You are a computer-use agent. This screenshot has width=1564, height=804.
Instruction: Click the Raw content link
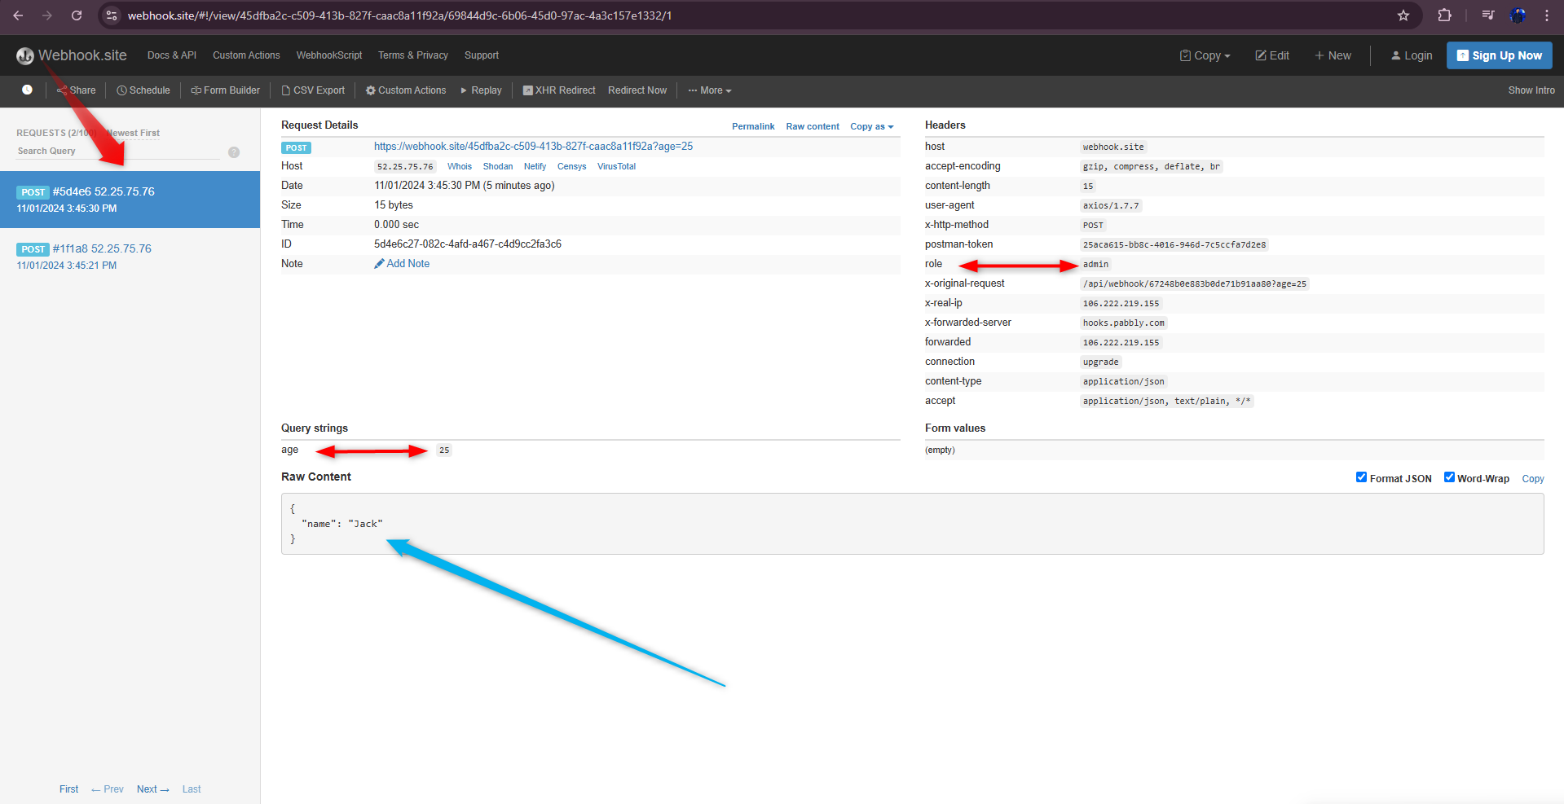813,126
